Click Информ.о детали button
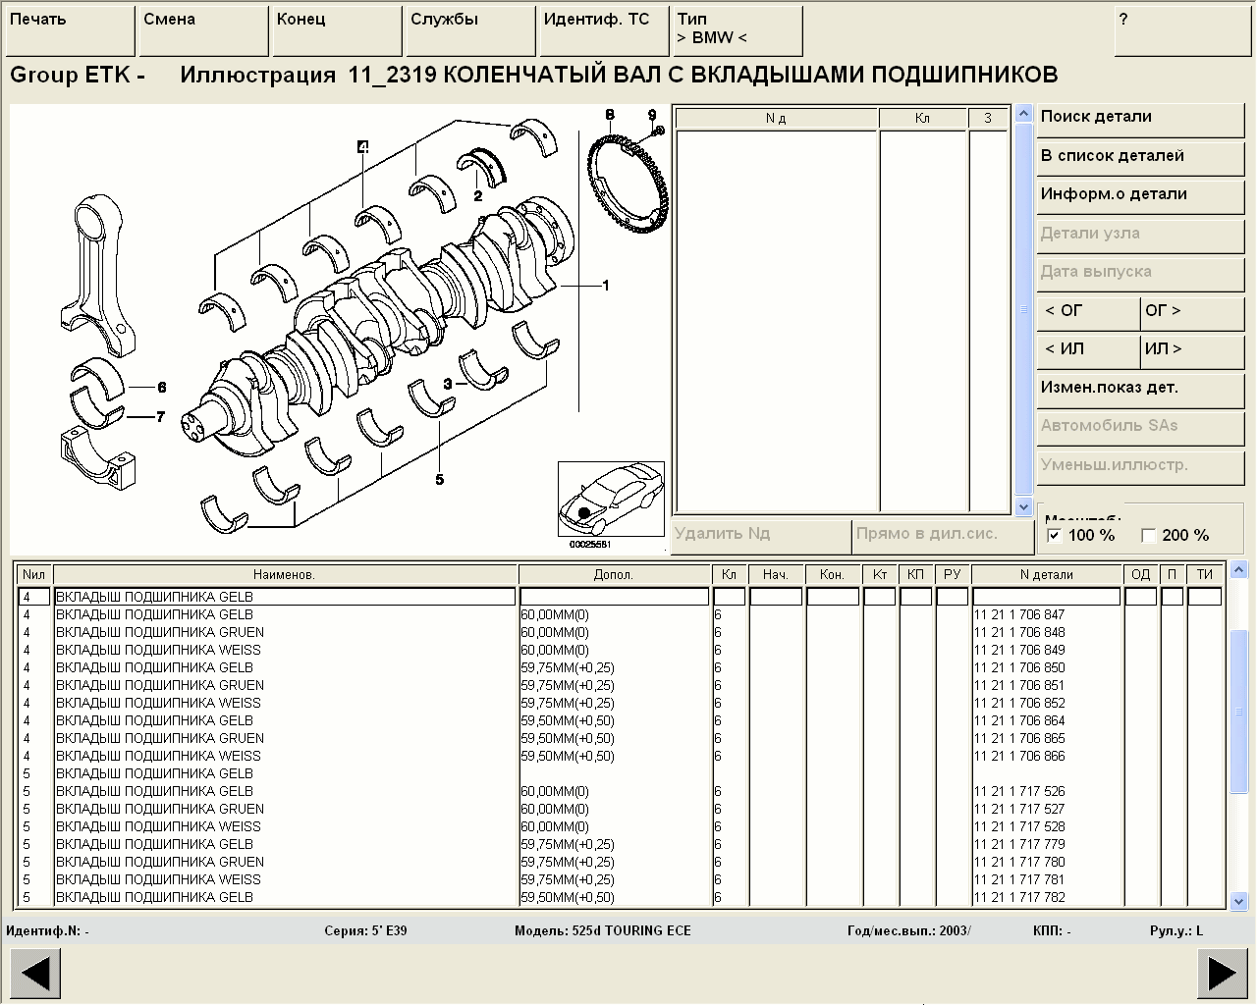Screen dimensions: 1257x1005 pyautogui.click(x=1140, y=199)
